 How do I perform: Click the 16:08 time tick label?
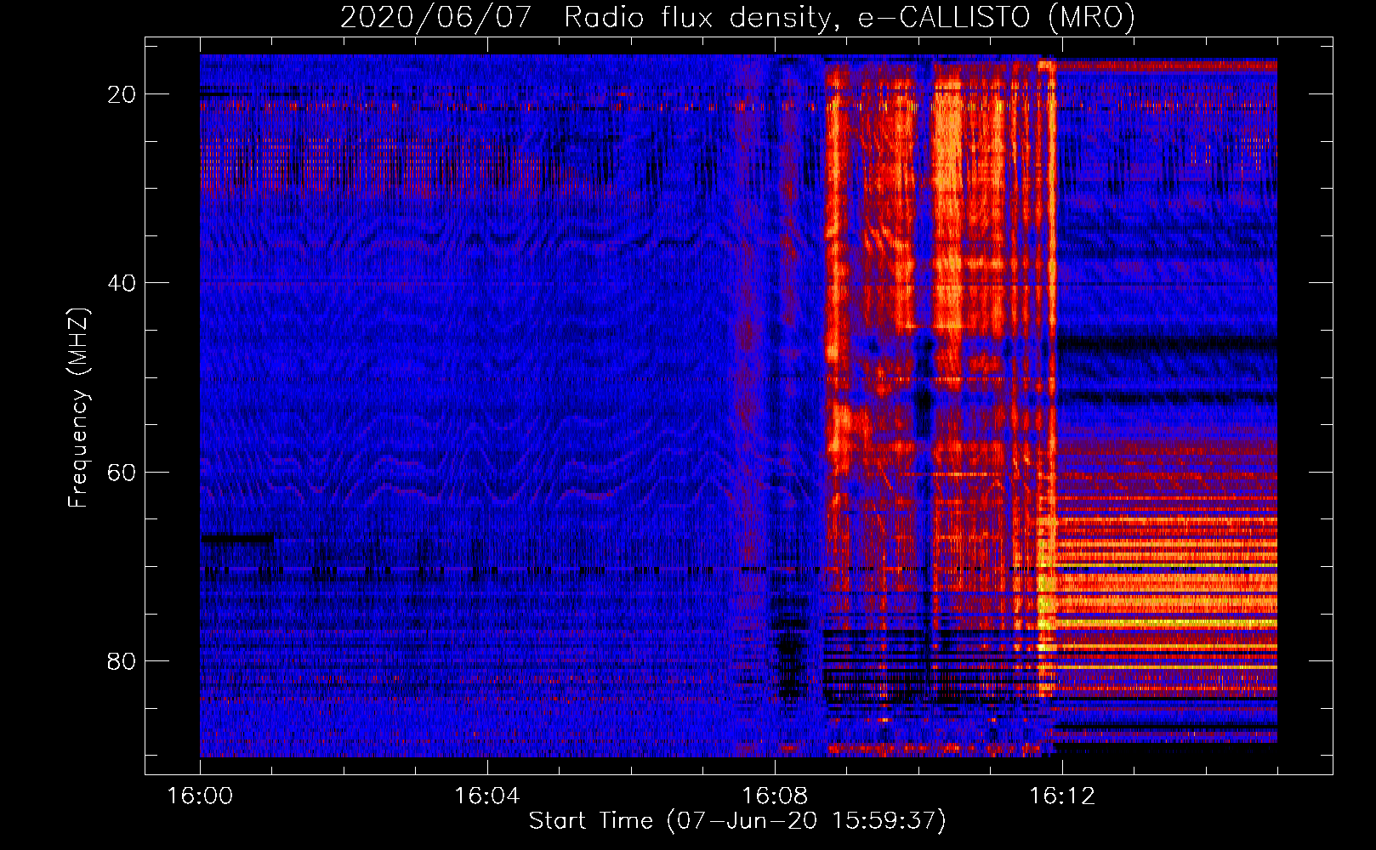coord(774,796)
